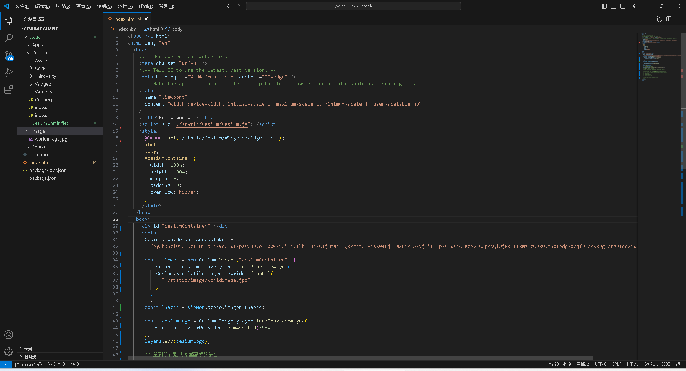Open the 转到(G) menu

pyautogui.click(x=104, y=6)
